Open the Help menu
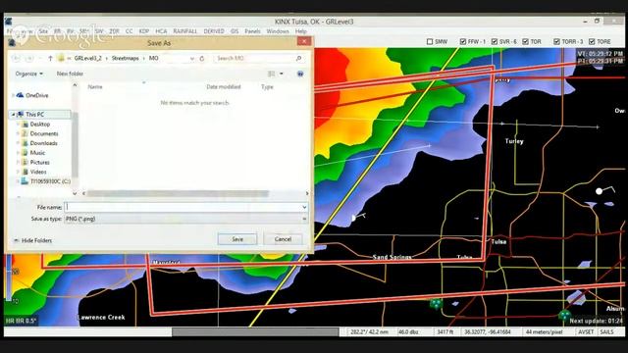Viewport: 628px width, 353px height. click(x=301, y=31)
